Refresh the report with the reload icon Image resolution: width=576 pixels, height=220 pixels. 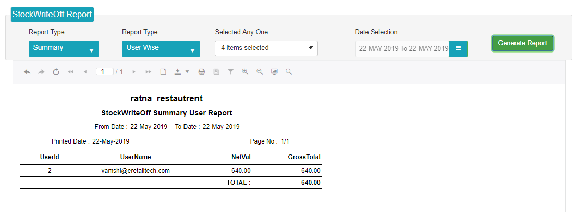56,72
